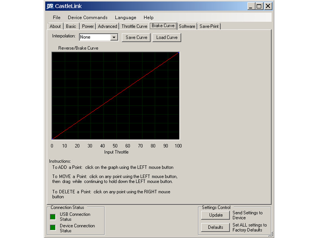The width and height of the screenshot is (318, 238).
Task: Switch to the About tab
Action: pos(55,27)
